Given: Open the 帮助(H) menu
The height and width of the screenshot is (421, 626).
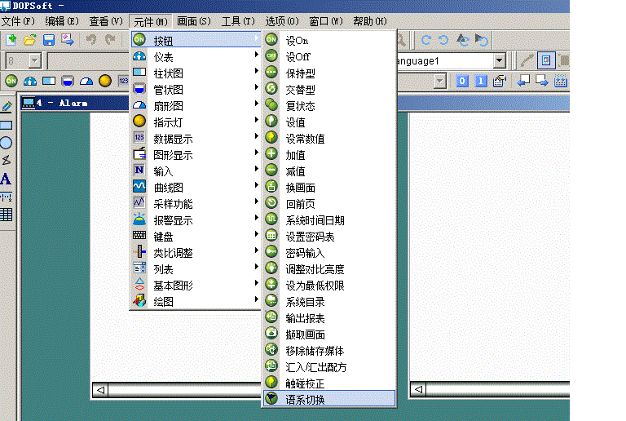Looking at the screenshot, I should (369, 21).
